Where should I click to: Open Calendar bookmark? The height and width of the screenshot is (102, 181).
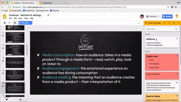pyautogui.click(x=55, y=10)
